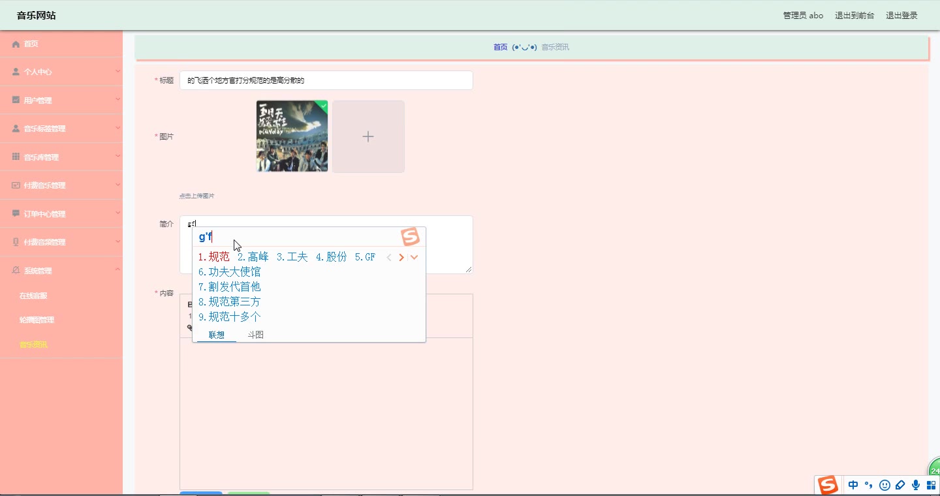This screenshot has height=496, width=940.
Task: Open the IME emoji smiley panel
Action: [885, 485]
